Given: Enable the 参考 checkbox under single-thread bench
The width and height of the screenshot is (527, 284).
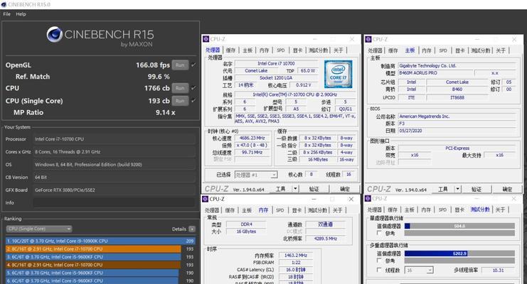Looking at the screenshot, I should pos(379,233).
